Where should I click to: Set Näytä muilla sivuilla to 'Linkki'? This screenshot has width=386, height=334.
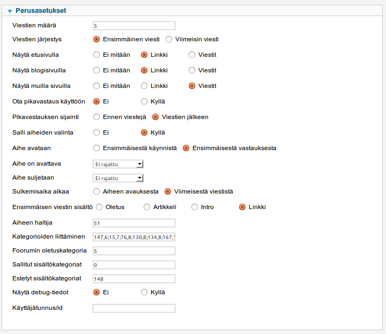144,86
